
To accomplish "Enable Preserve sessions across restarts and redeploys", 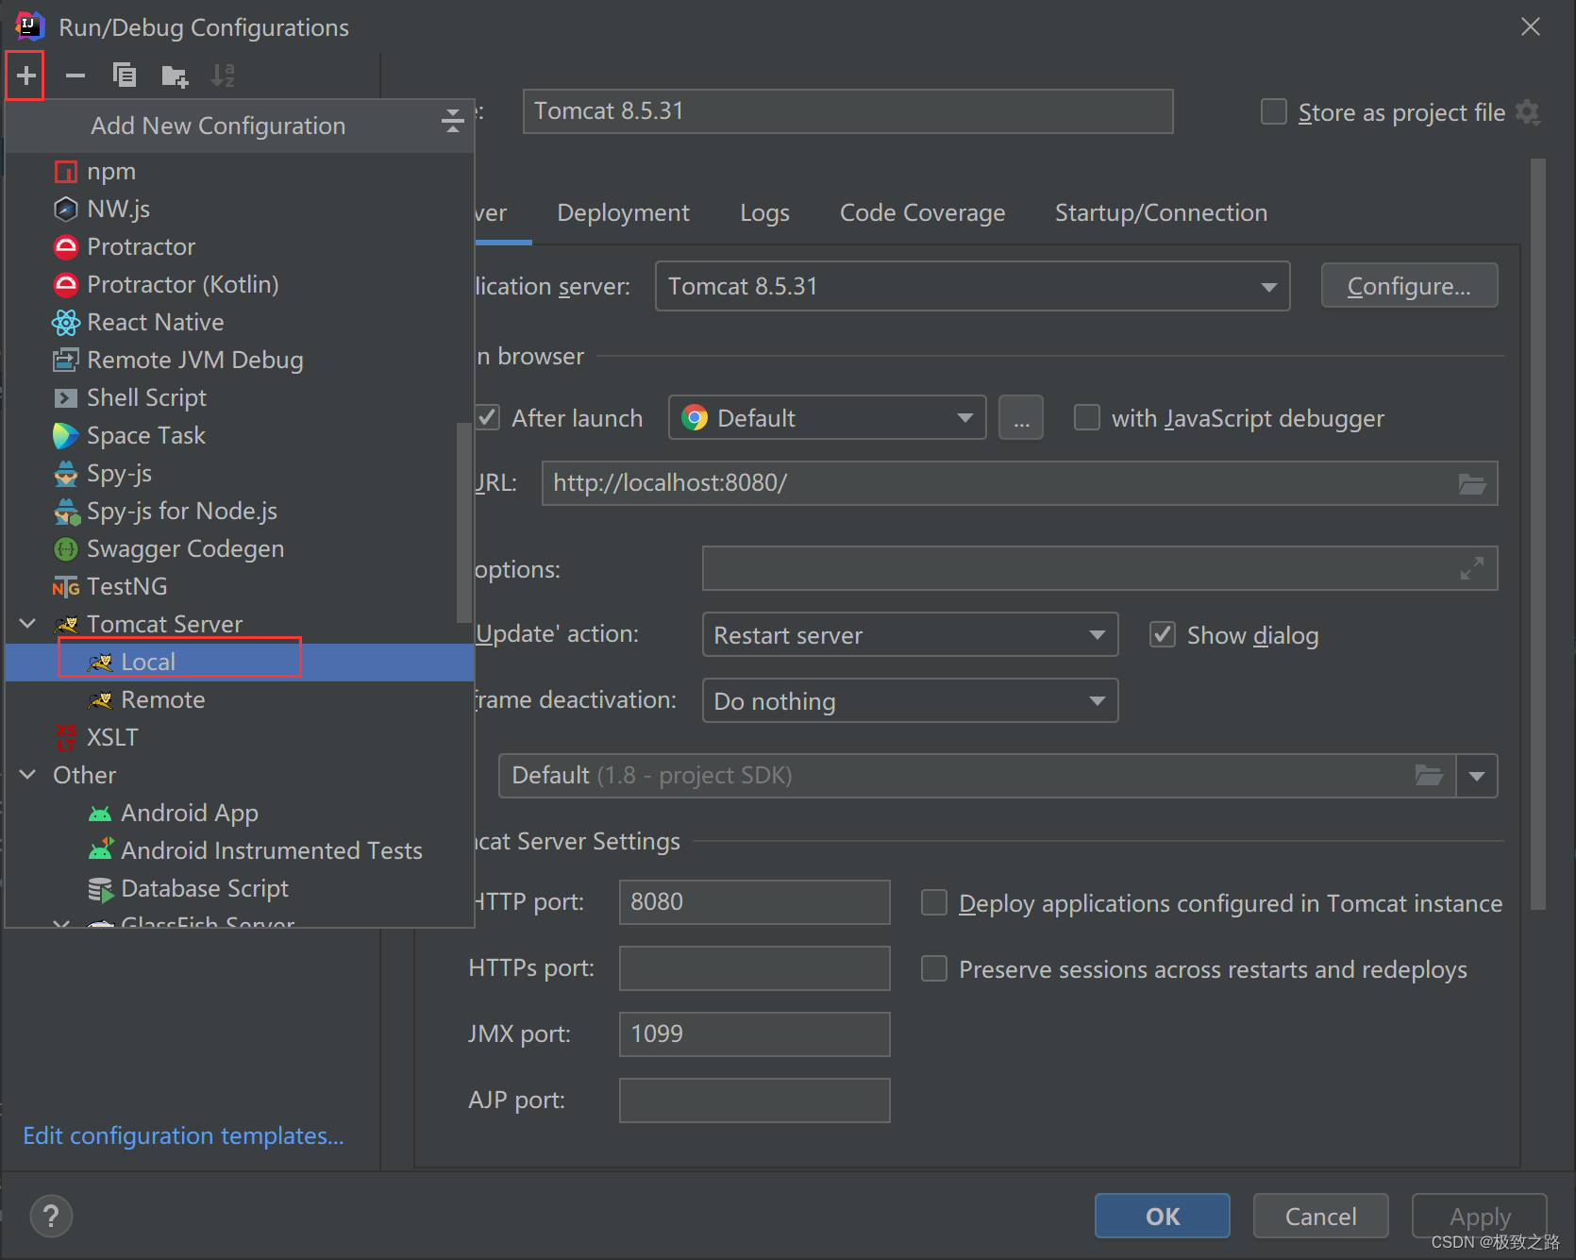I will [x=934, y=968].
